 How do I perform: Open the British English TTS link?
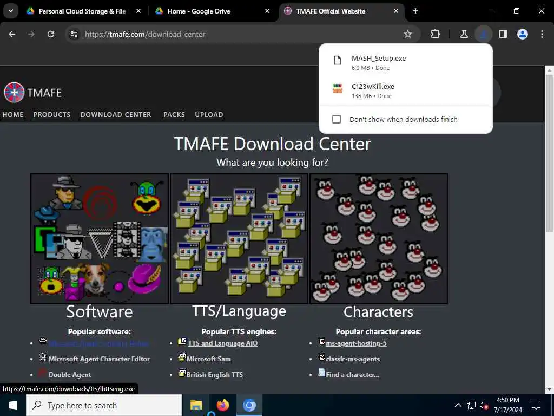(x=214, y=375)
